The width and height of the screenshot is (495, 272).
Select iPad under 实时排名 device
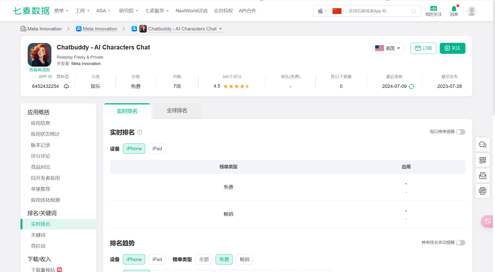tap(157, 149)
